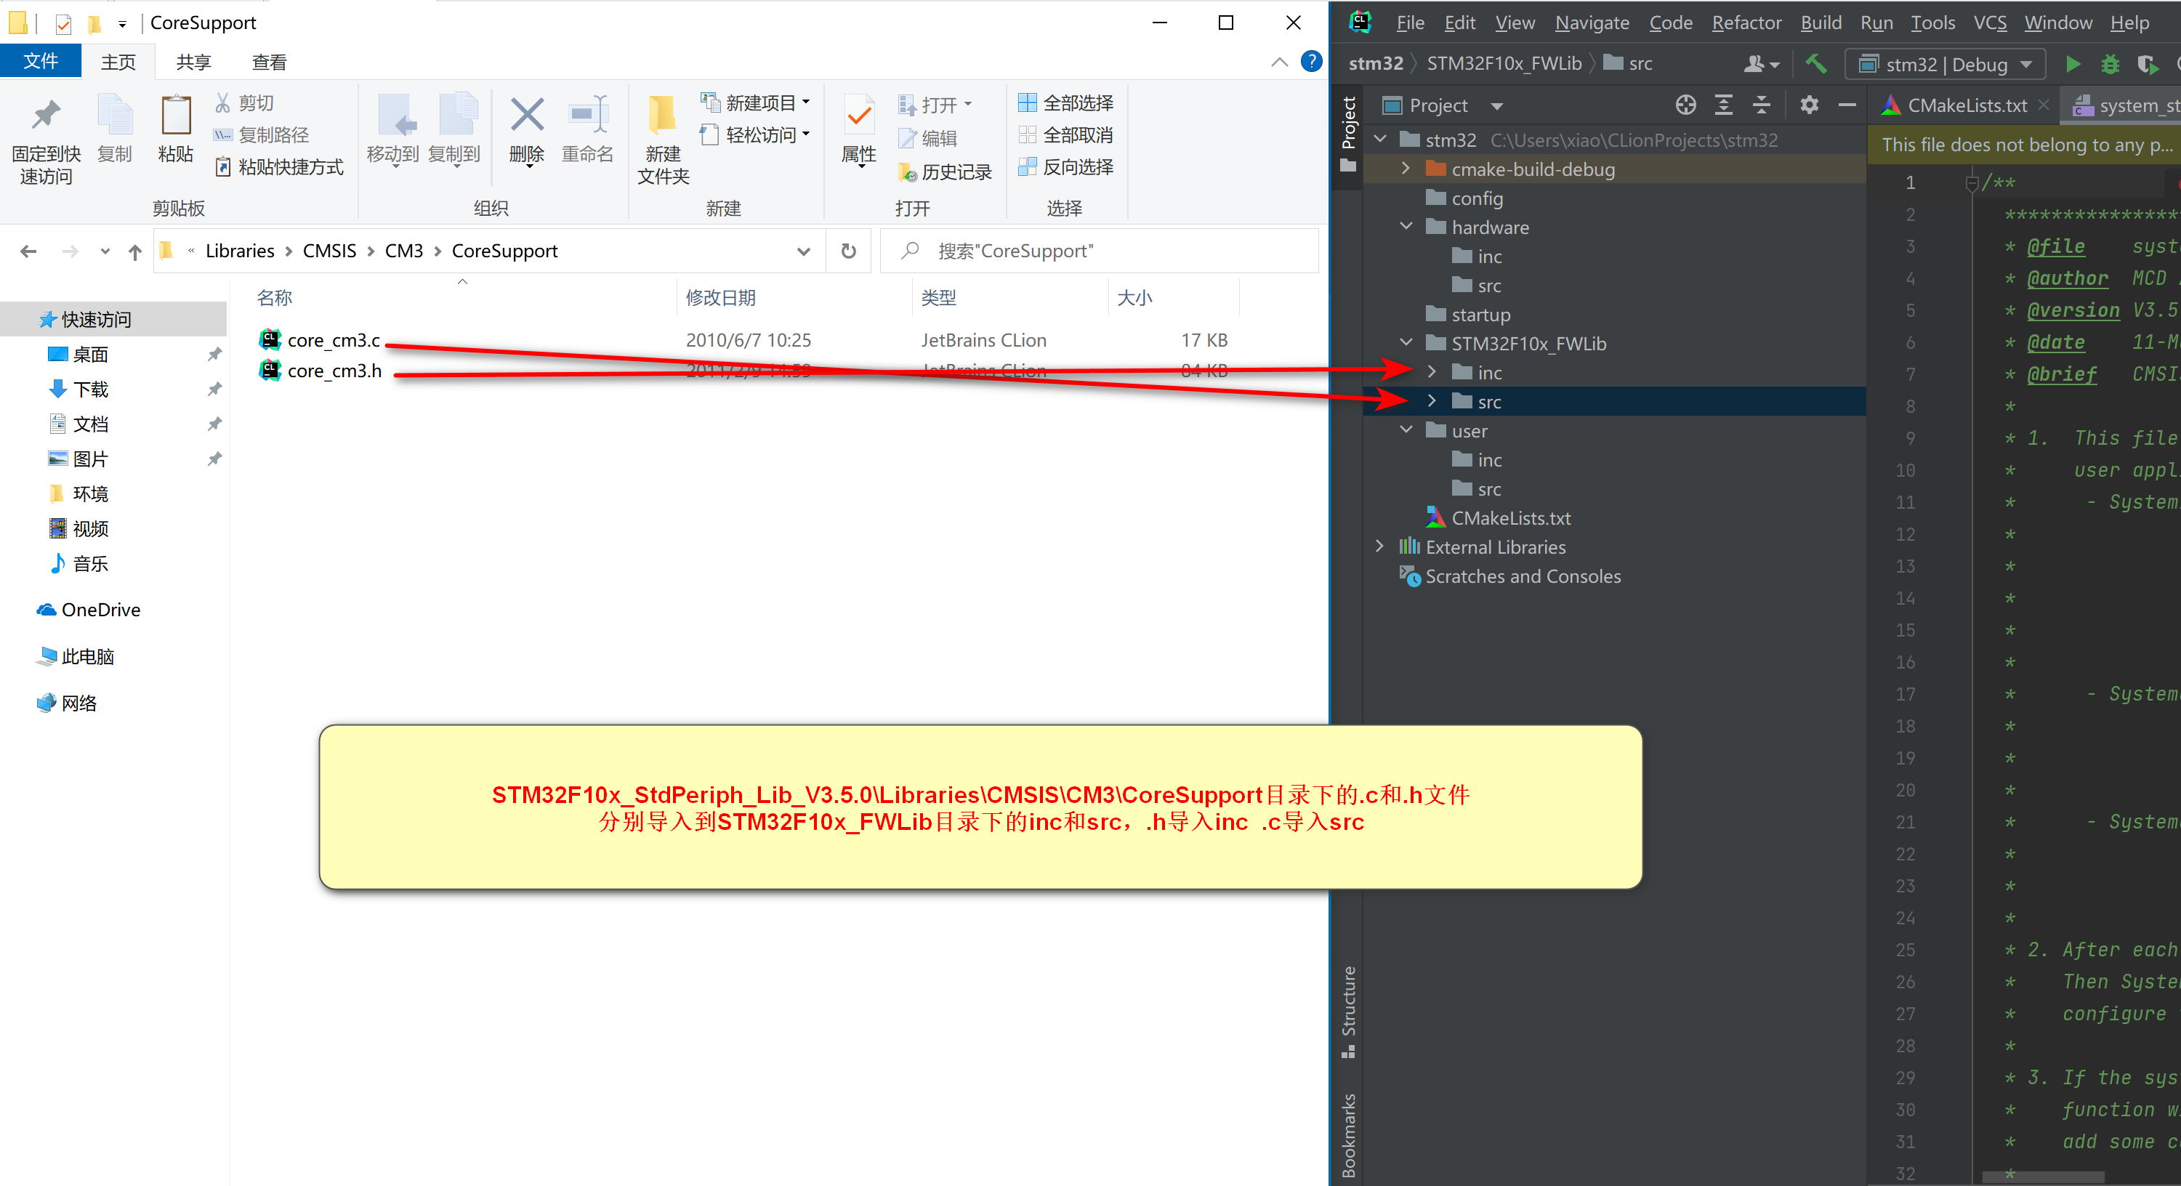Open the Structure tool window tab
The image size is (2181, 1186).
(x=1348, y=1011)
